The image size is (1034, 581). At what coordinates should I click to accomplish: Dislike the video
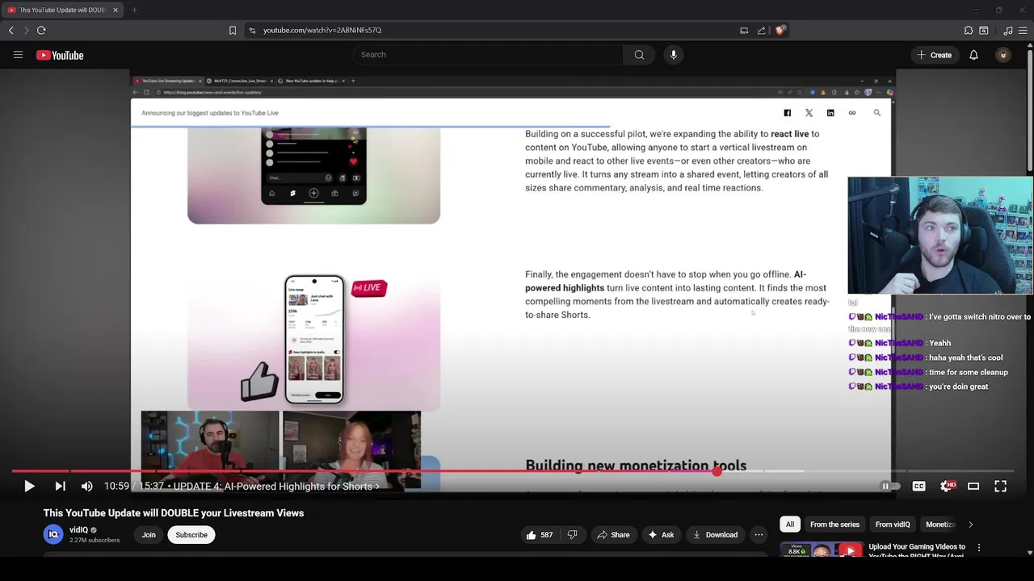point(572,535)
